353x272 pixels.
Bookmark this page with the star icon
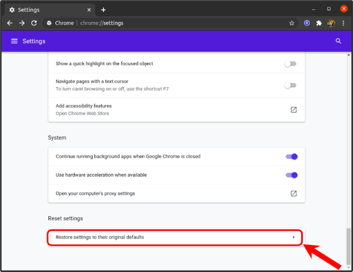click(292, 23)
